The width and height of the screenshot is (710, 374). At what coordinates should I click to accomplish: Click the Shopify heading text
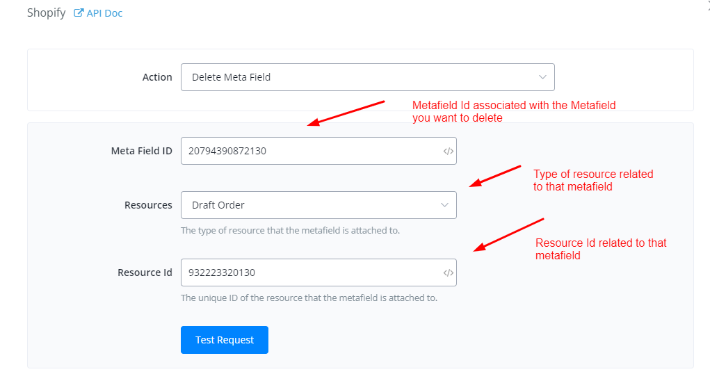click(46, 13)
